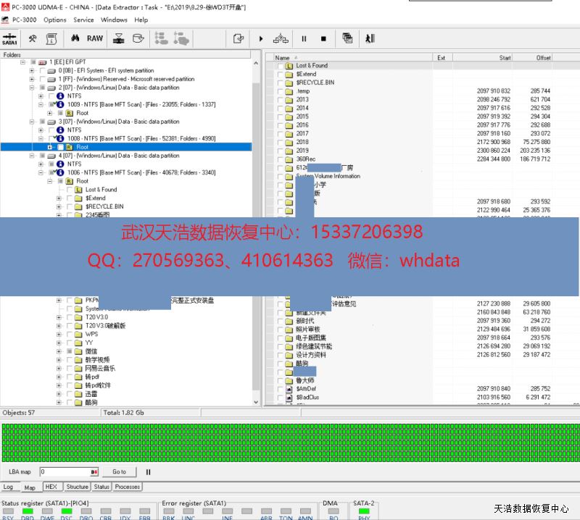580x520 pixels.
Task: Check the box next to the 2019 folder
Action: tap(280, 151)
